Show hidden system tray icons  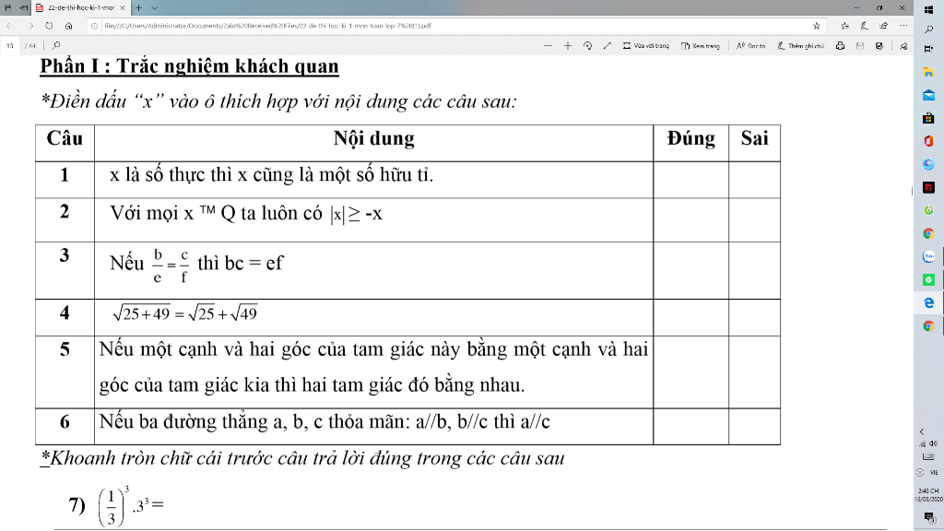coord(922,431)
